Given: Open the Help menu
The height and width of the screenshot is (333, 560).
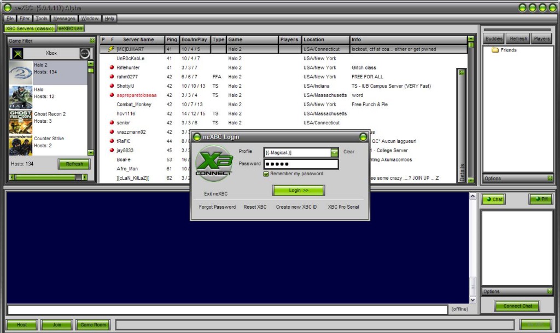Looking at the screenshot, I should (x=109, y=19).
